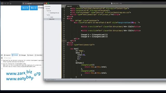Open the vuejs.org deployment guide link
166x93 pixels.
coord(24,67)
